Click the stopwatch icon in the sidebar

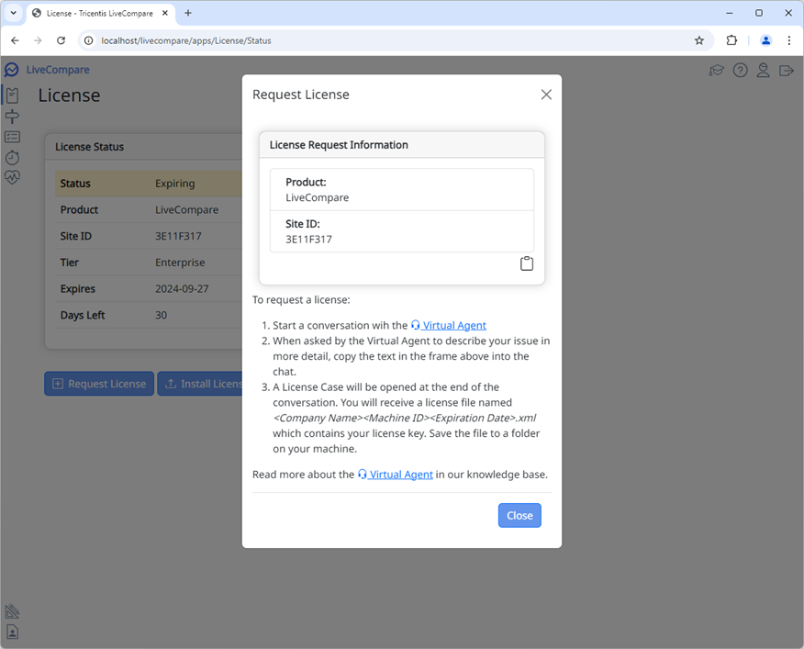coord(12,157)
